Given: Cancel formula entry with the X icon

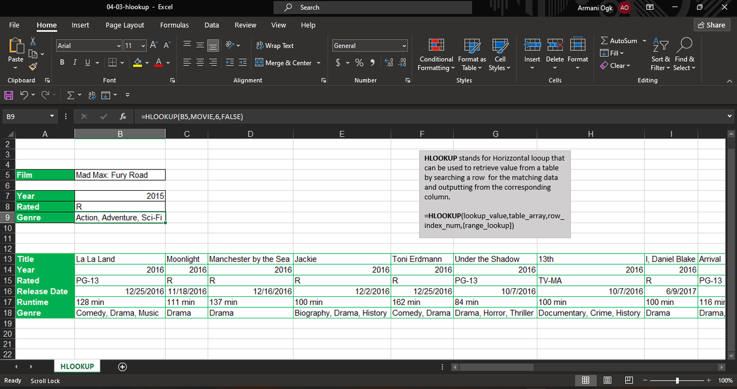Looking at the screenshot, I should (x=84, y=116).
